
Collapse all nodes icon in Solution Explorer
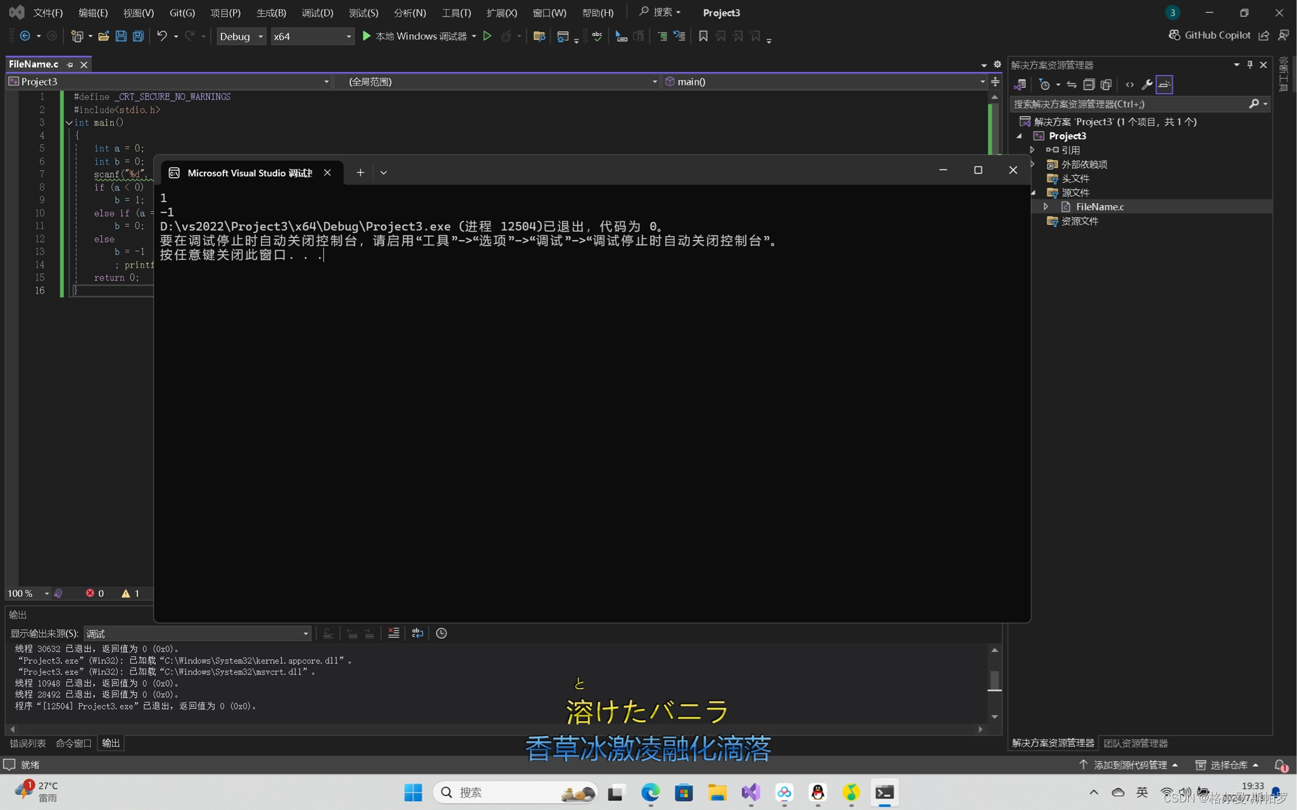pyautogui.click(x=1089, y=84)
